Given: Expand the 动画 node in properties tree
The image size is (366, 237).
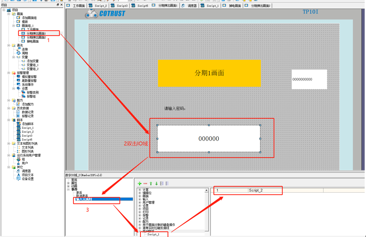Looking at the screenshot, I should point(68,186).
